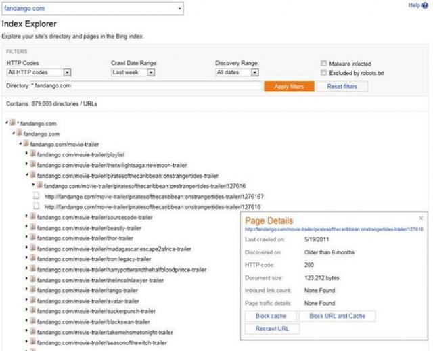Screen dimensions: 433x351
Task: Click folder icon of tron legacy-trailer
Action: pyautogui.click(x=33, y=258)
